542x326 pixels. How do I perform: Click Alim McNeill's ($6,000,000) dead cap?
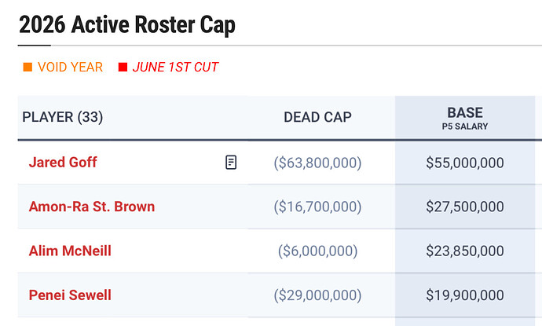[317, 251]
